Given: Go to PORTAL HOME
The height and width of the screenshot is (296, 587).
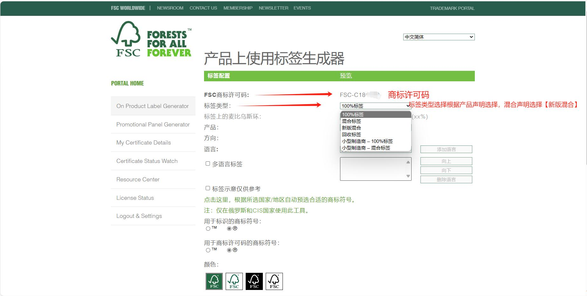Looking at the screenshot, I should [x=127, y=83].
